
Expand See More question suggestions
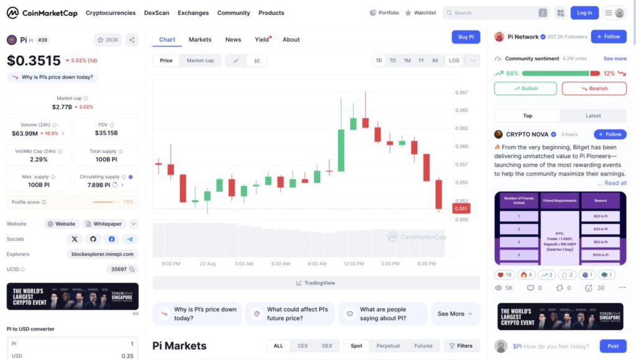click(455, 314)
